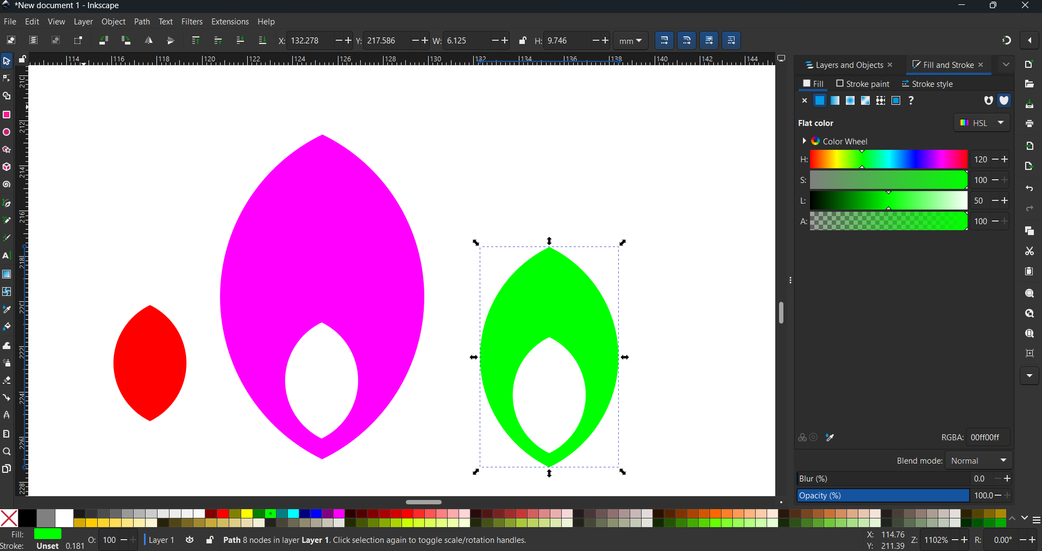Switch to Stroke paint tab

point(863,84)
